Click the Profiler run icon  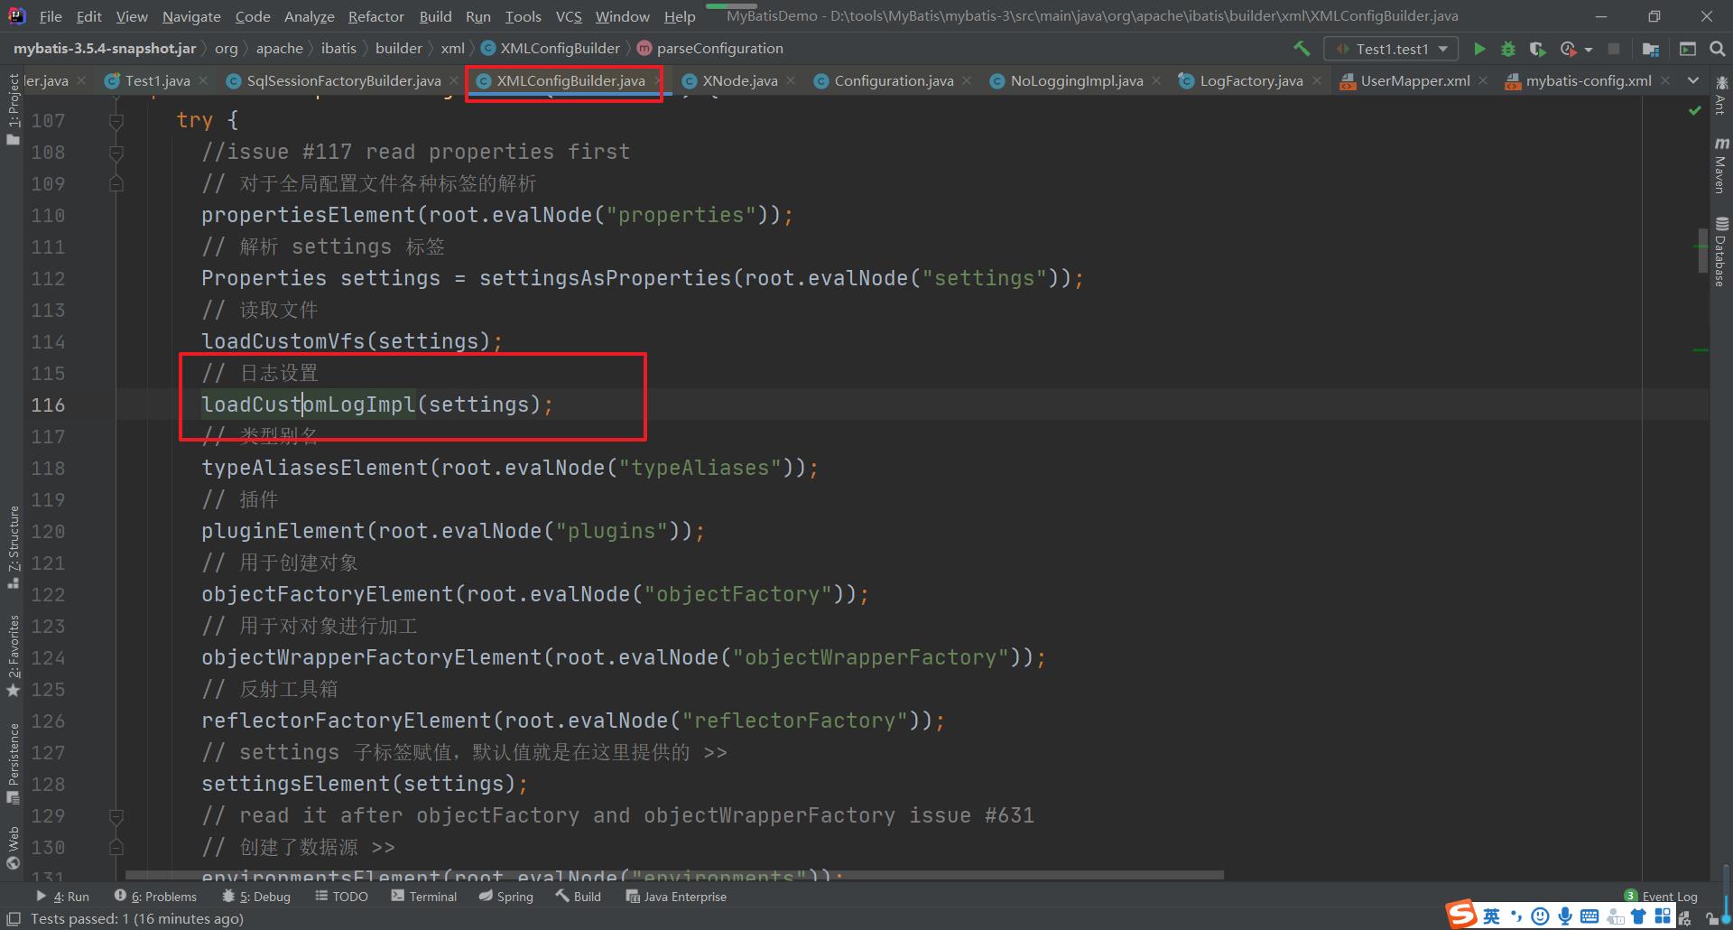click(x=1569, y=49)
